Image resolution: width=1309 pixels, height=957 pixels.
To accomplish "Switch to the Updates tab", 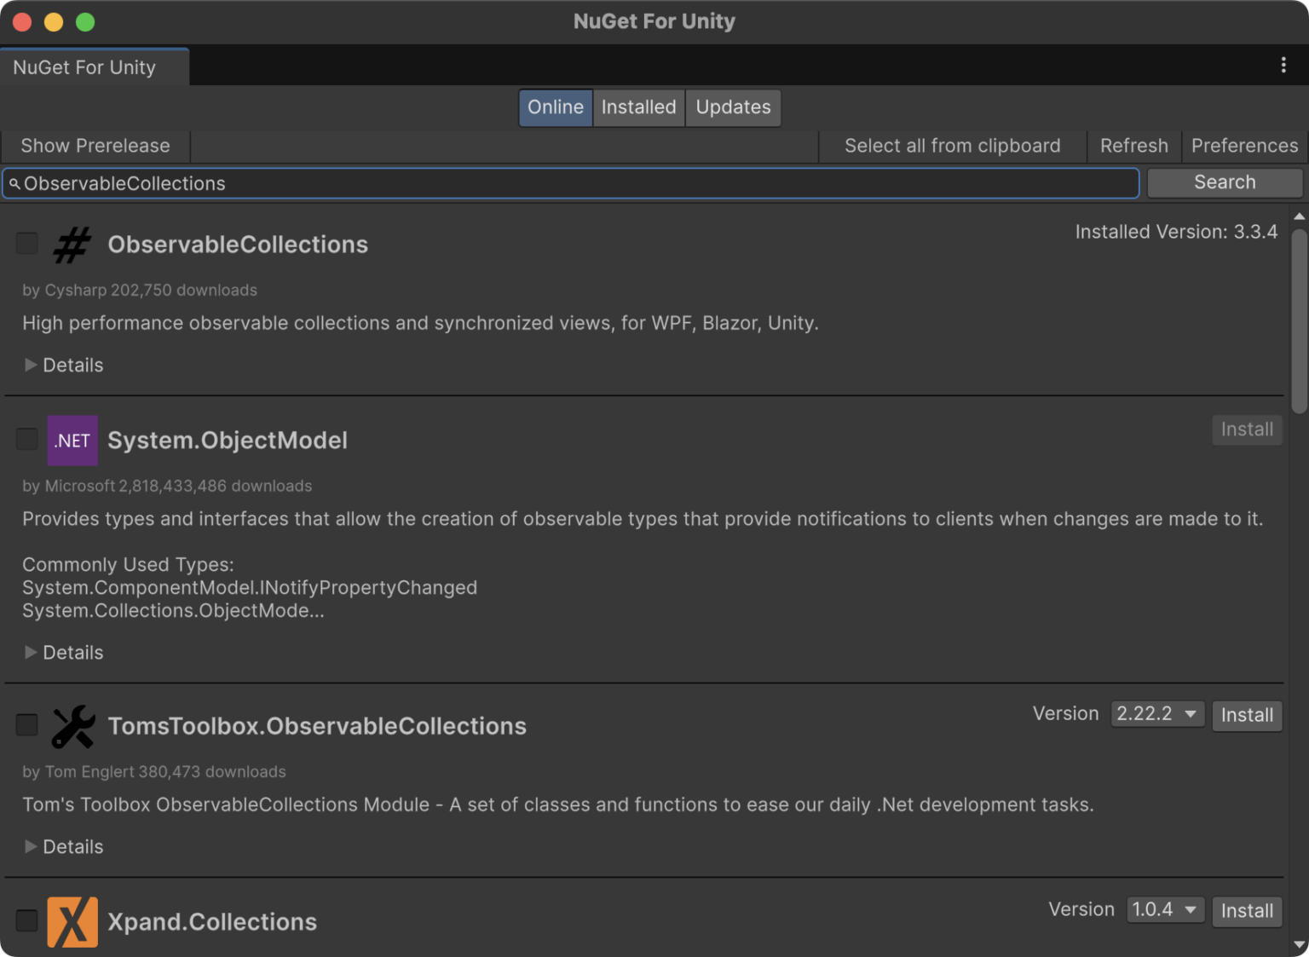I will [x=732, y=107].
